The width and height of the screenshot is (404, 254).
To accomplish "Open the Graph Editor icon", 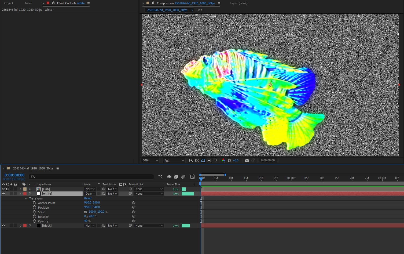I will point(192,177).
